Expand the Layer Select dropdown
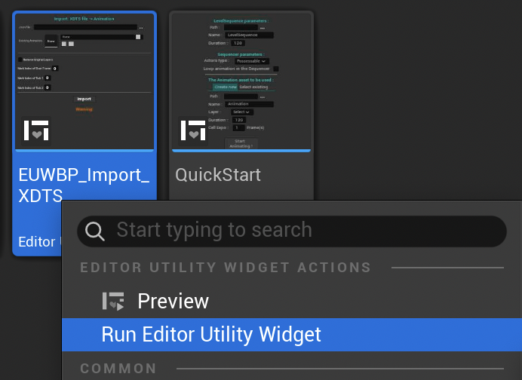Image resolution: width=522 pixels, height=380 pixels. (241, 112)
